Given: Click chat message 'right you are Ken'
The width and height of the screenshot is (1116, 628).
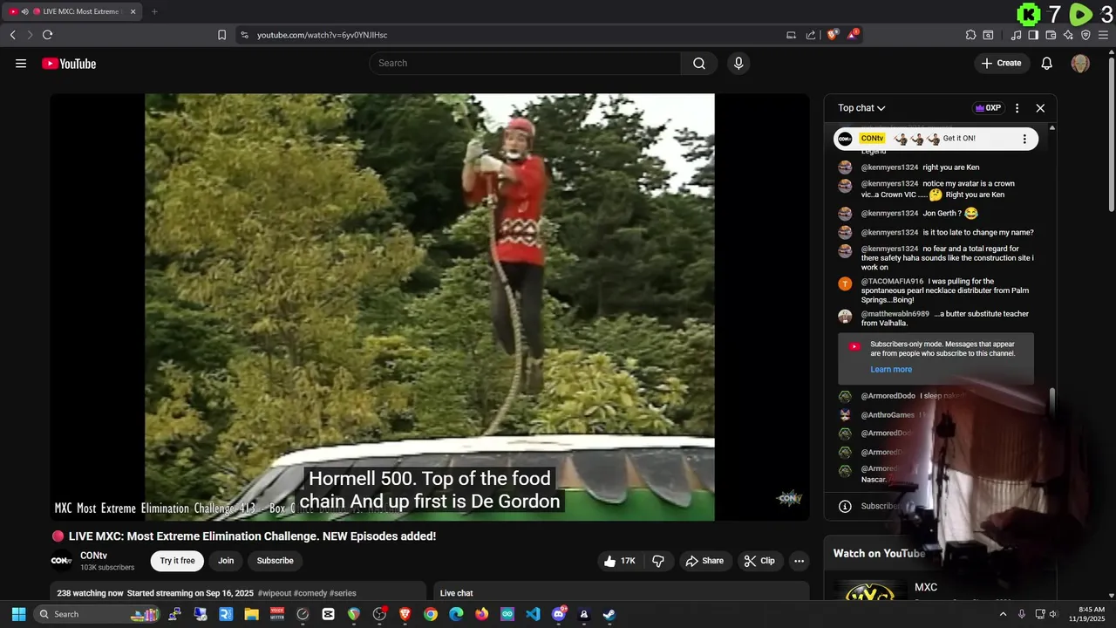Looking at the screenshot, I should (951, 167).
